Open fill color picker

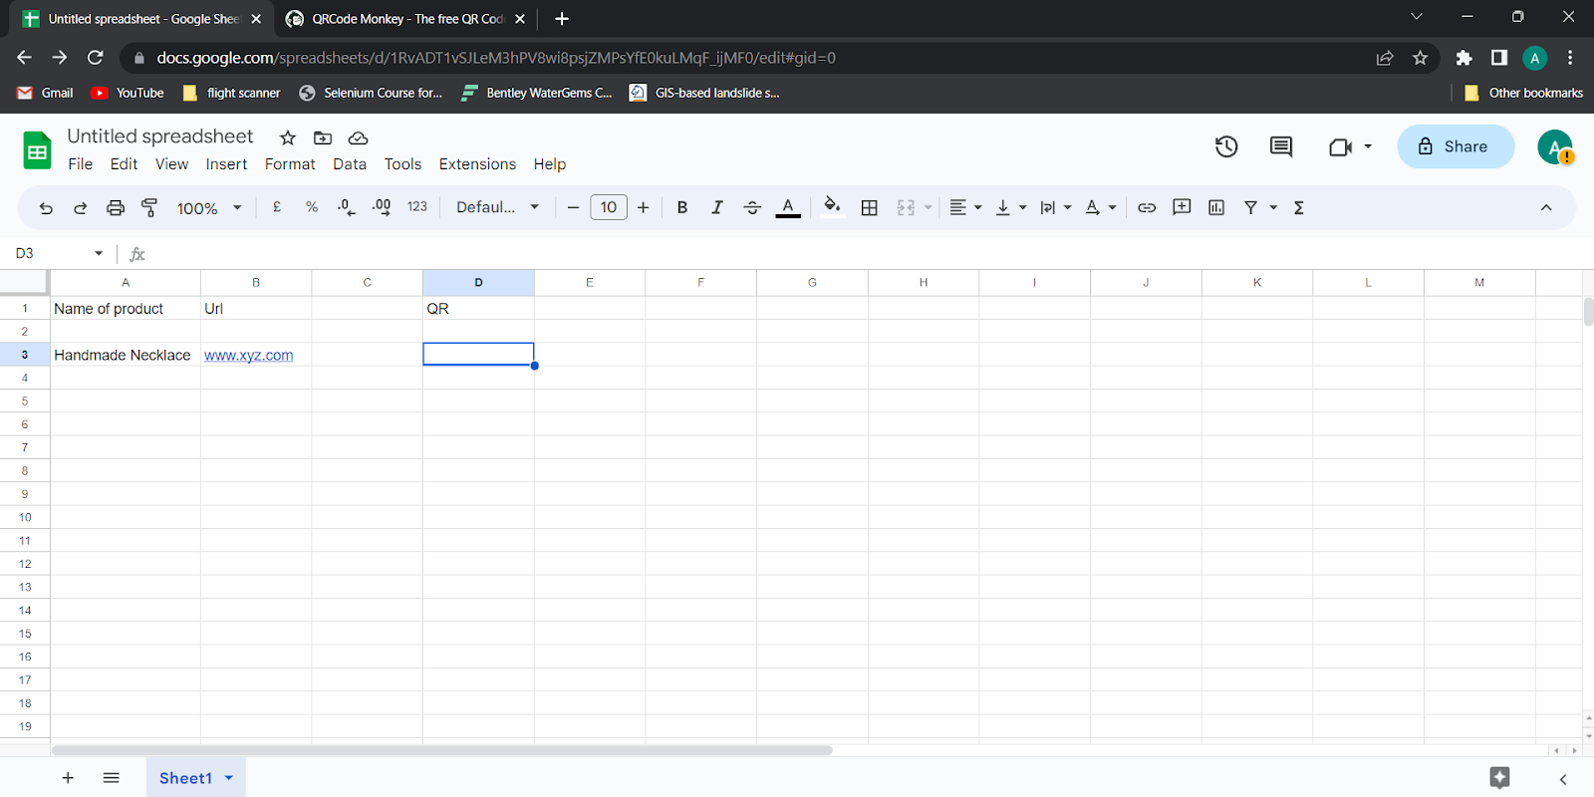(832, 207)
